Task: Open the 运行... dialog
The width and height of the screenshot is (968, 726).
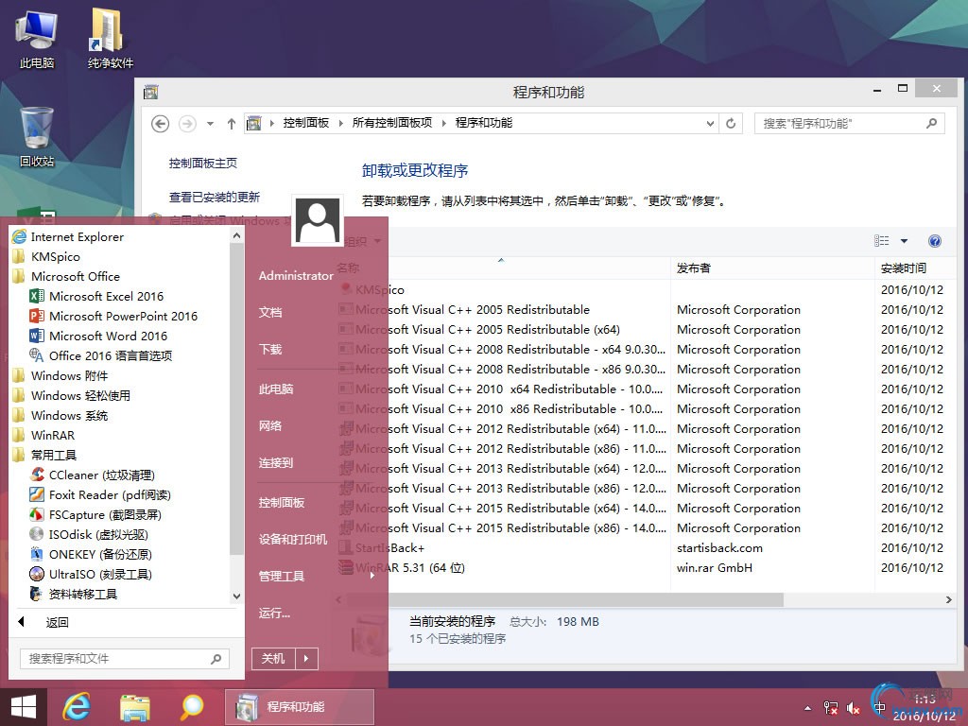Action: 274,613
